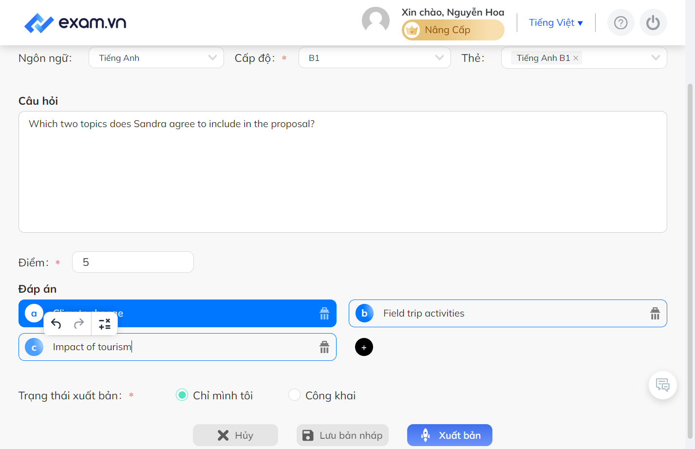This screenshot has width=695, height=449.
Task: Open the user avatar profile
Action: [x=376, y=21]
